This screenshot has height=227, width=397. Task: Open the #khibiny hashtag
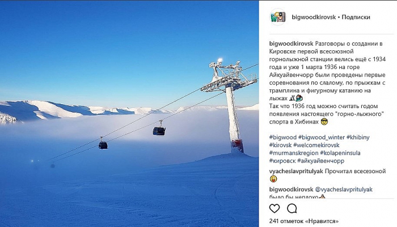(x=358, y=137)
